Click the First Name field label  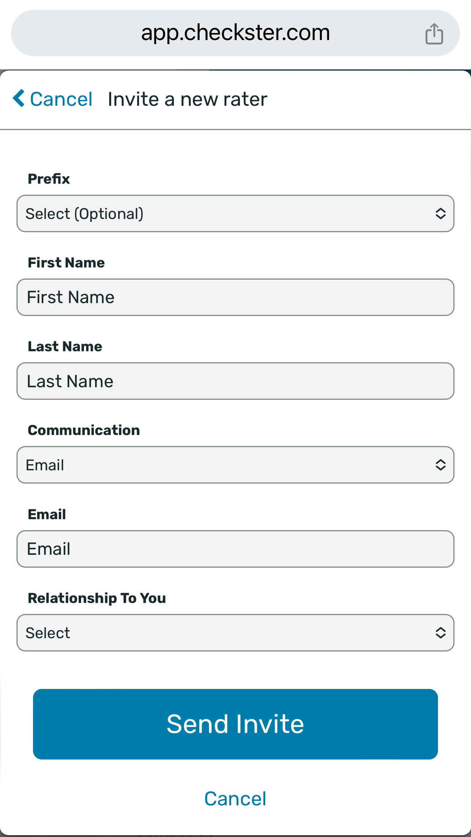point(66,263)
